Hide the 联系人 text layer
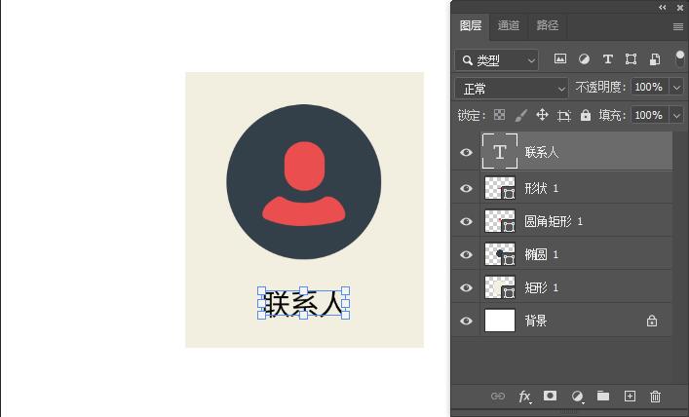The height and width of the screenshot is (417, 689). pos(466,152)
